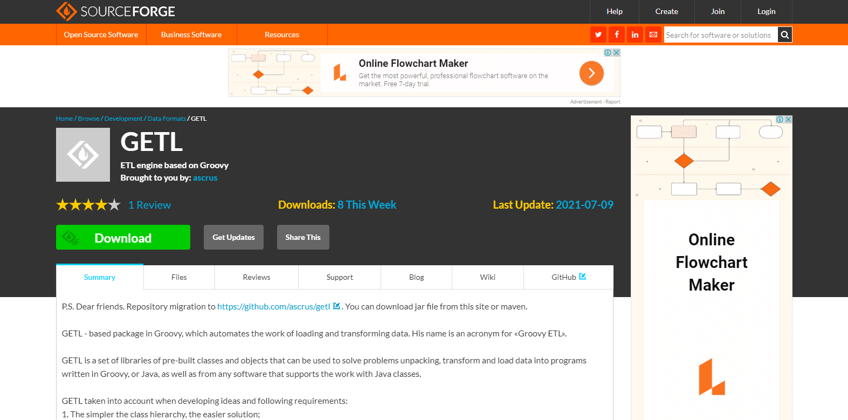
Task: Open the Browse breadcrumb link
Action: click(88, 119)
